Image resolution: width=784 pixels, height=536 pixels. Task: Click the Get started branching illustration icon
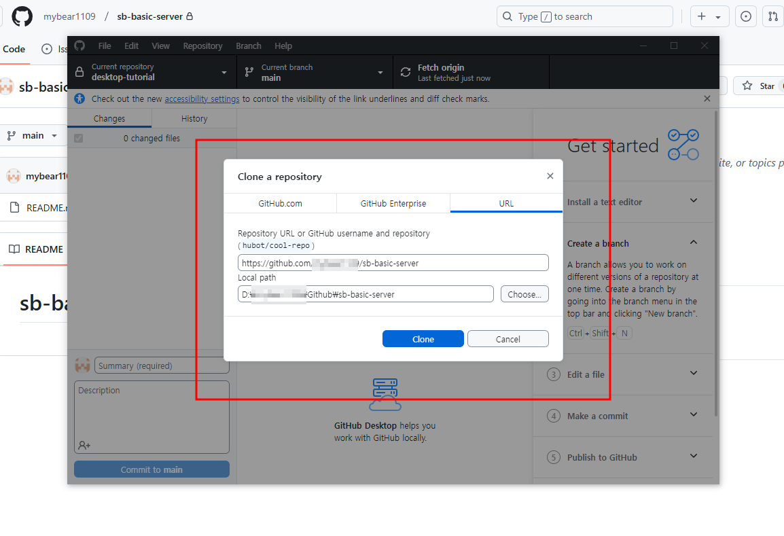683,145
